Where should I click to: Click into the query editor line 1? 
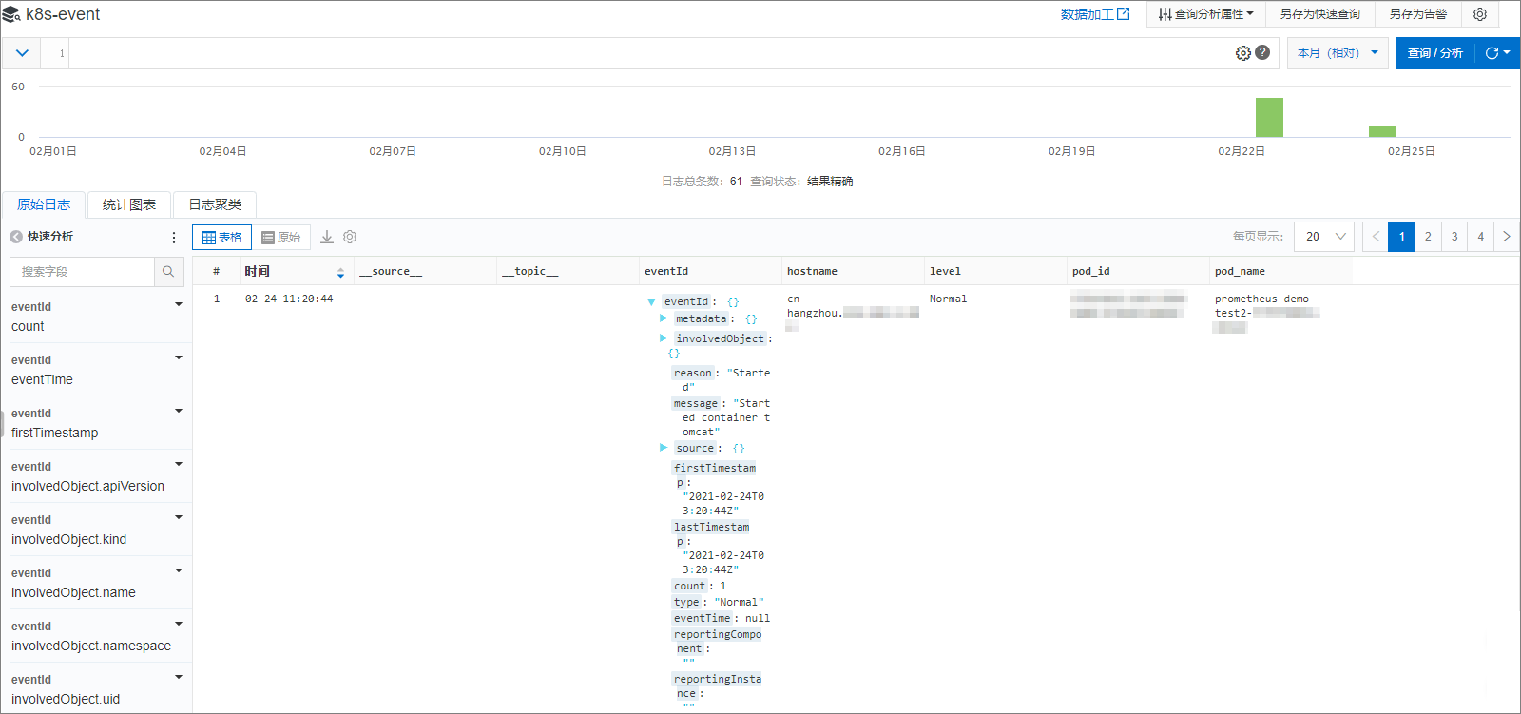[x=651, y=53]
